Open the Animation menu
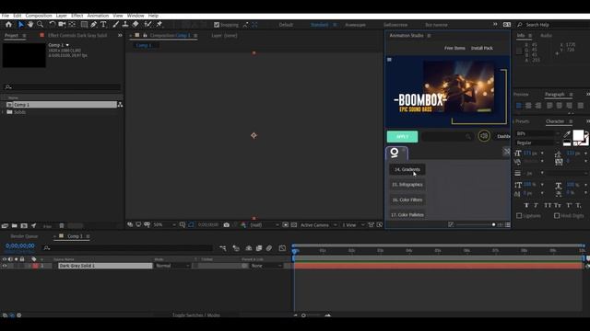 click(98, 16)
